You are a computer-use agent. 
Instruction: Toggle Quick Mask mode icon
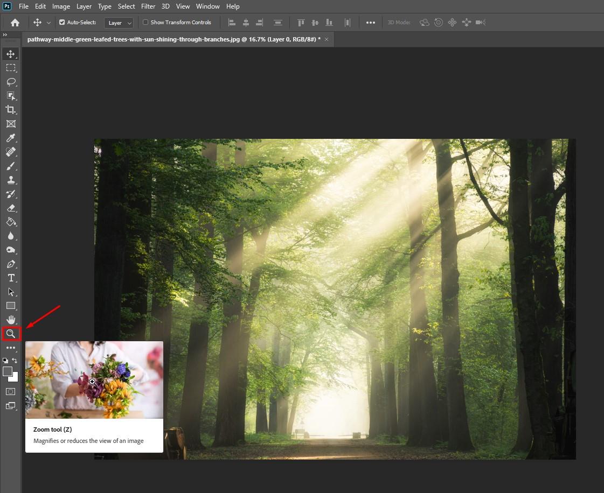[10, 391]
